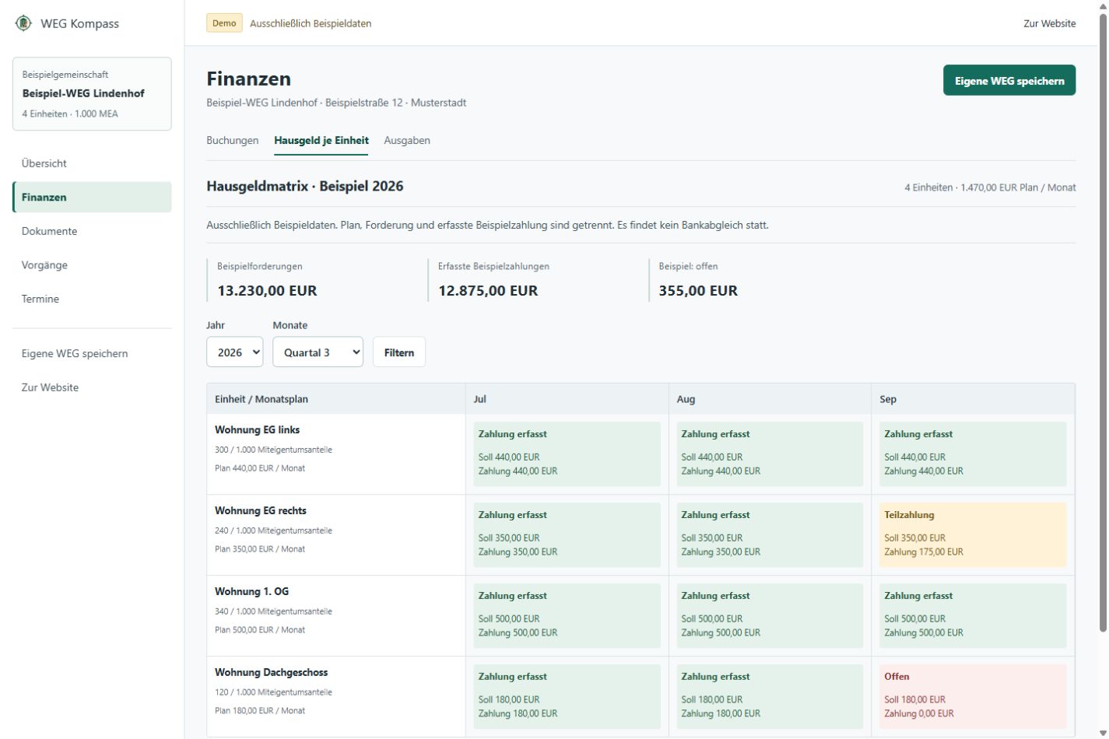Go to Übersicht in the sidebar
This screenshot has height=739, width=1109.
92,163
